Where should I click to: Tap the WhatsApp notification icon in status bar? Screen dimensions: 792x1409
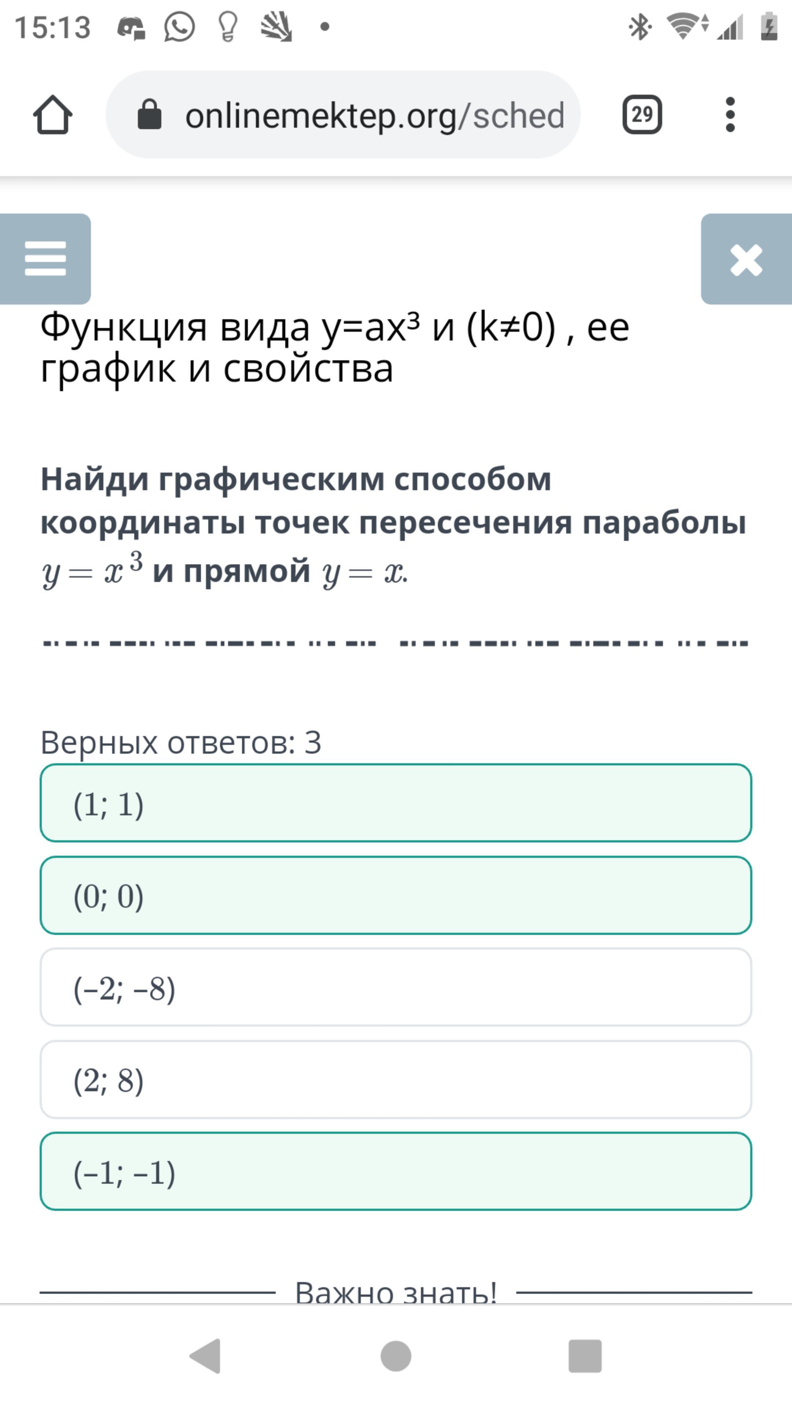[179, 28]
